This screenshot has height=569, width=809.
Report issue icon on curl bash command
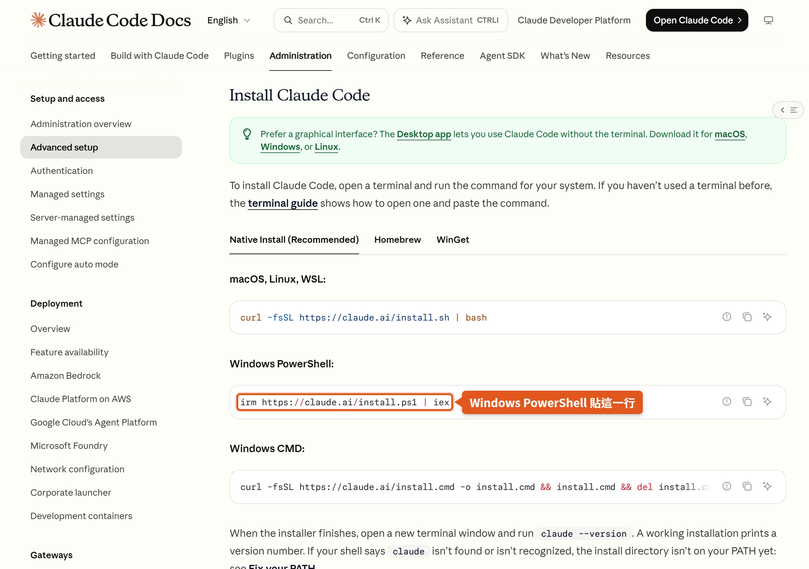pos(727,317)
